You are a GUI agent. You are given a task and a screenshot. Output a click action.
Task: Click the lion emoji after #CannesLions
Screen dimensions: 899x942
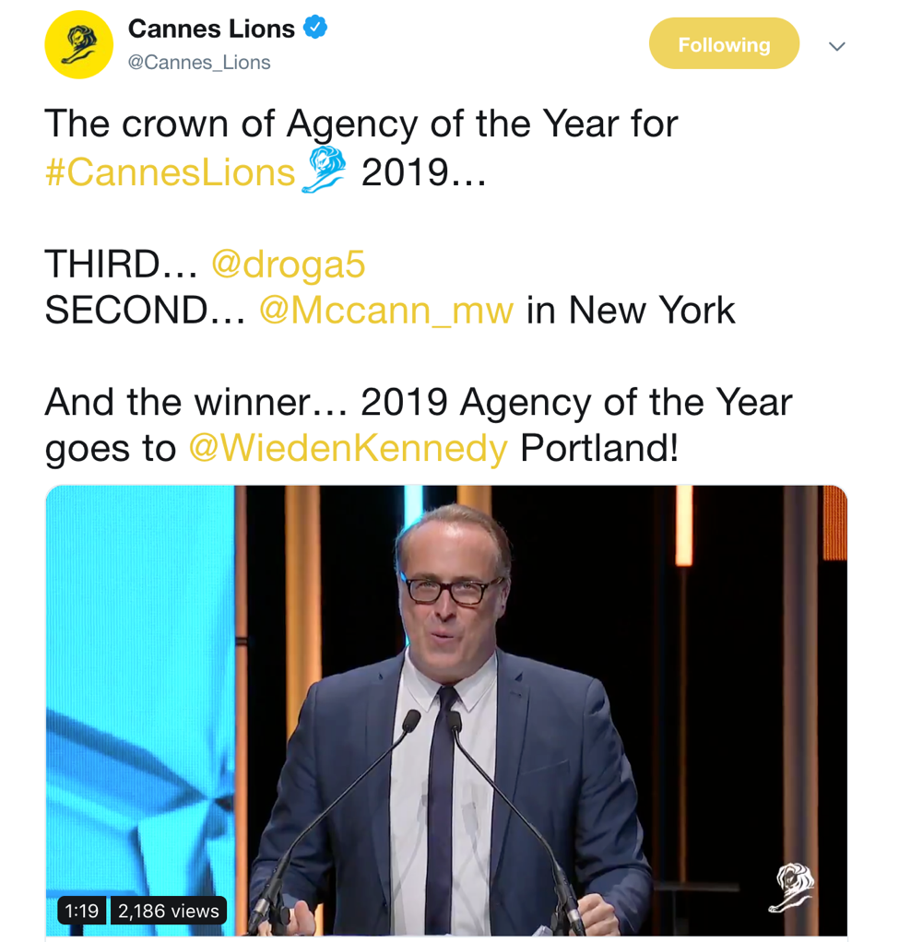tap(324, 171)
